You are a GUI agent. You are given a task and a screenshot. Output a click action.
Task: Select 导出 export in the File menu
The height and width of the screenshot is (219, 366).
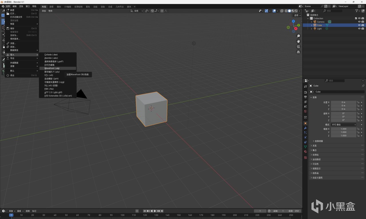[x=22, y=58]
